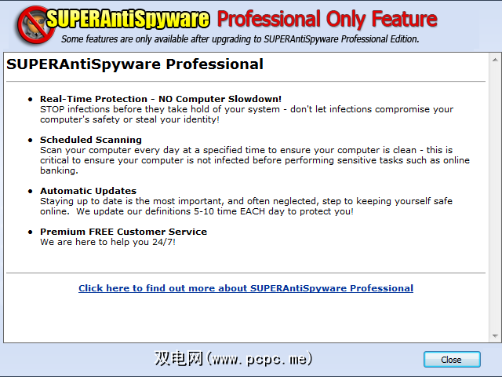Click the Automatic Updates feature title
The width and height of the screenshot is (502, 377).
[x=89, y=191]
